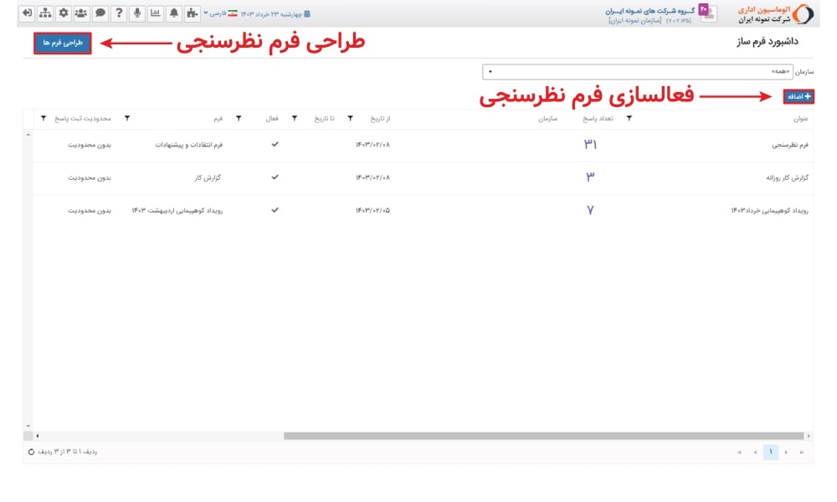This screenshot has width=837, height=502.
Task: Click the help question mark icon
Action: (x=119, y=13)
